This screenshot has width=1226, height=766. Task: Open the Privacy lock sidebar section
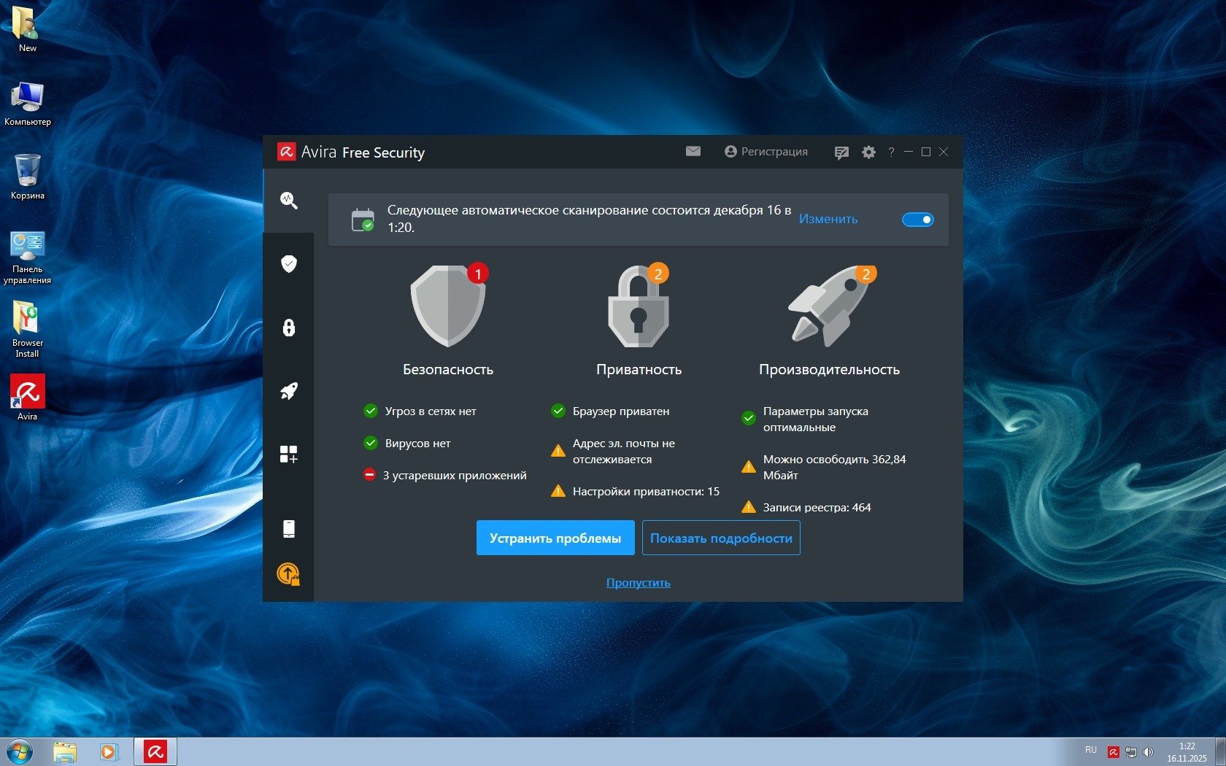click(x=289, y=328)
